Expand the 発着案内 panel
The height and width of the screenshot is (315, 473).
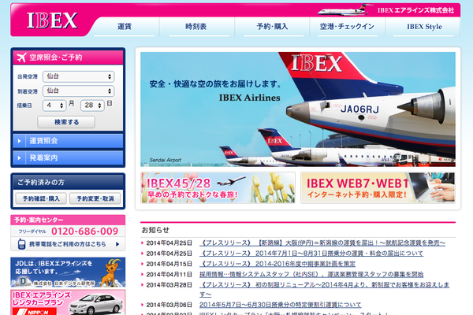click(68, 157)
